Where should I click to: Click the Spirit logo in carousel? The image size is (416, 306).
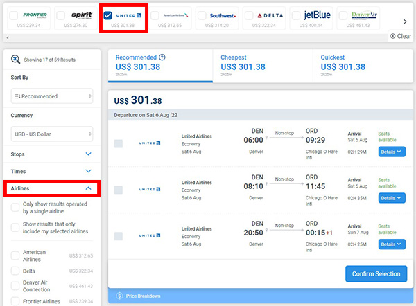tap(82, 15)
